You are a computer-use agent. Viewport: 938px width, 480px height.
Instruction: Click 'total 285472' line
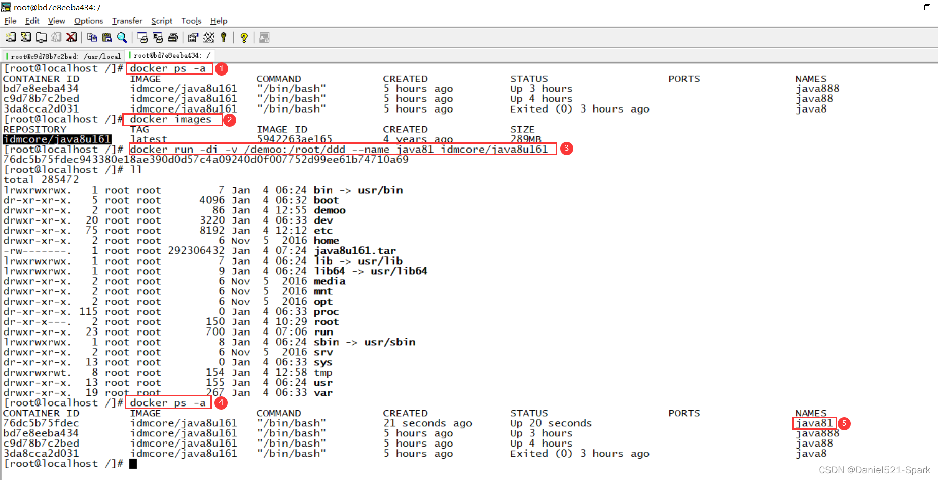pyautogui.click(x=41, y=180)
